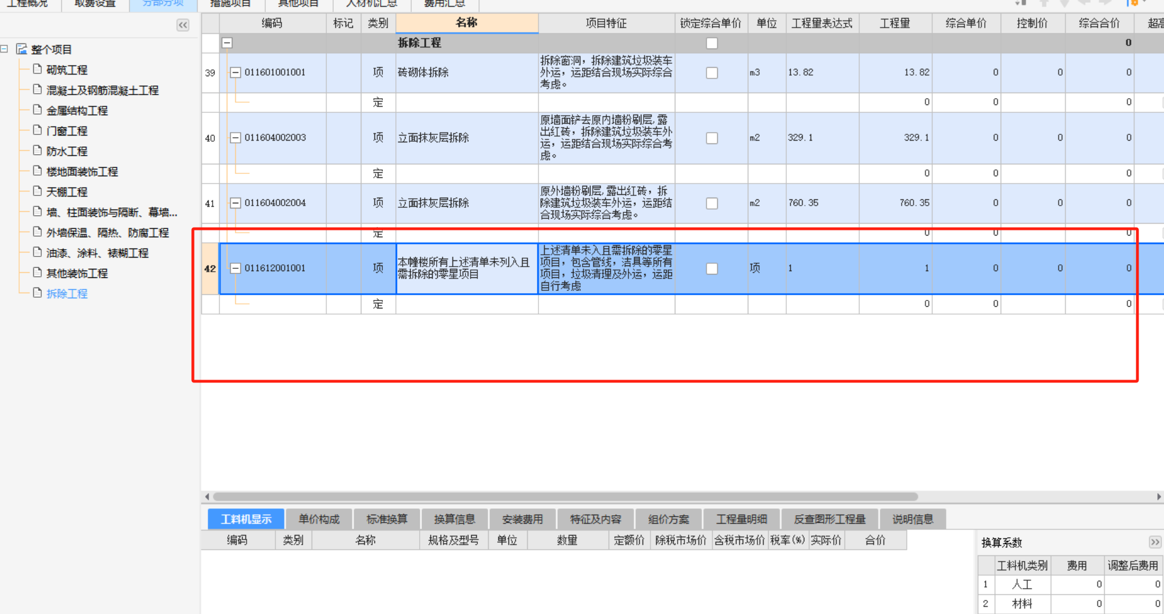This screenshot has width=1164, height=614.
Task: Switch to the 安装费用 tab
Action: 522,519
